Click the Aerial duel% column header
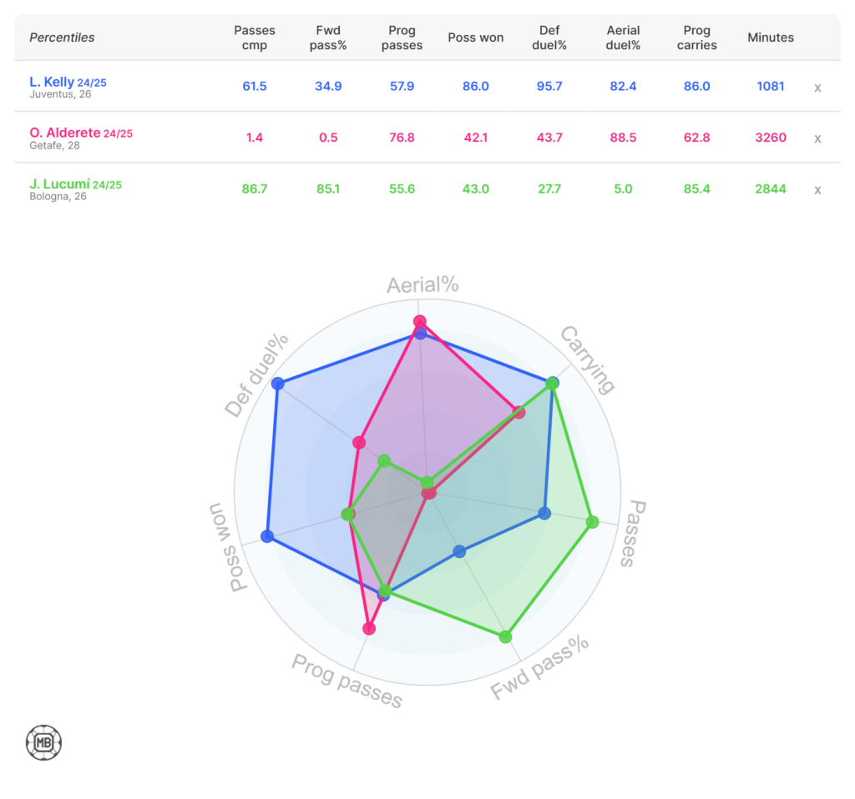The height and width of the screenshot is (799, 855). [623, 38]
